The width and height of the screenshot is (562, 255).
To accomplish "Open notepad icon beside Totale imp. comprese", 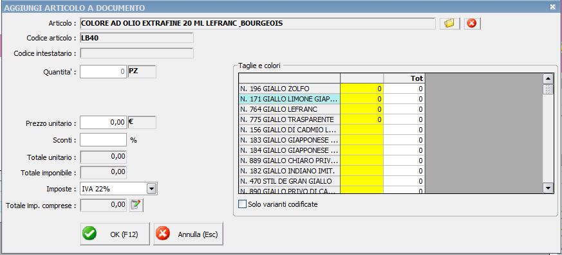I will pyautogui.click(x=136, y=205).
